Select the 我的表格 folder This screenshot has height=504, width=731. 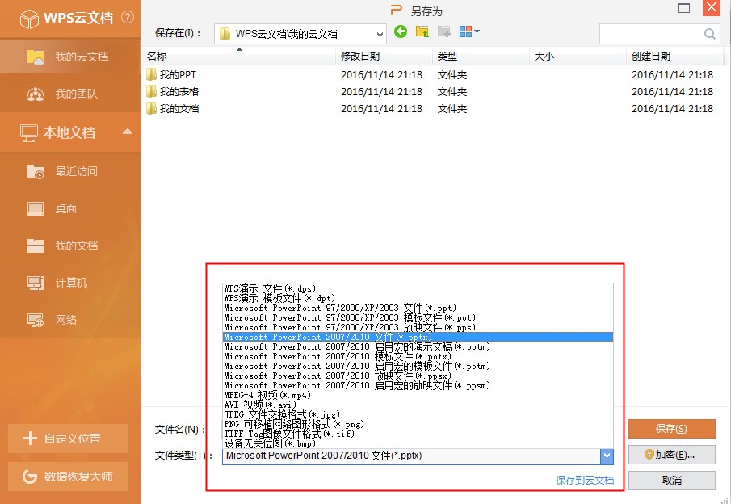[173, 92]
